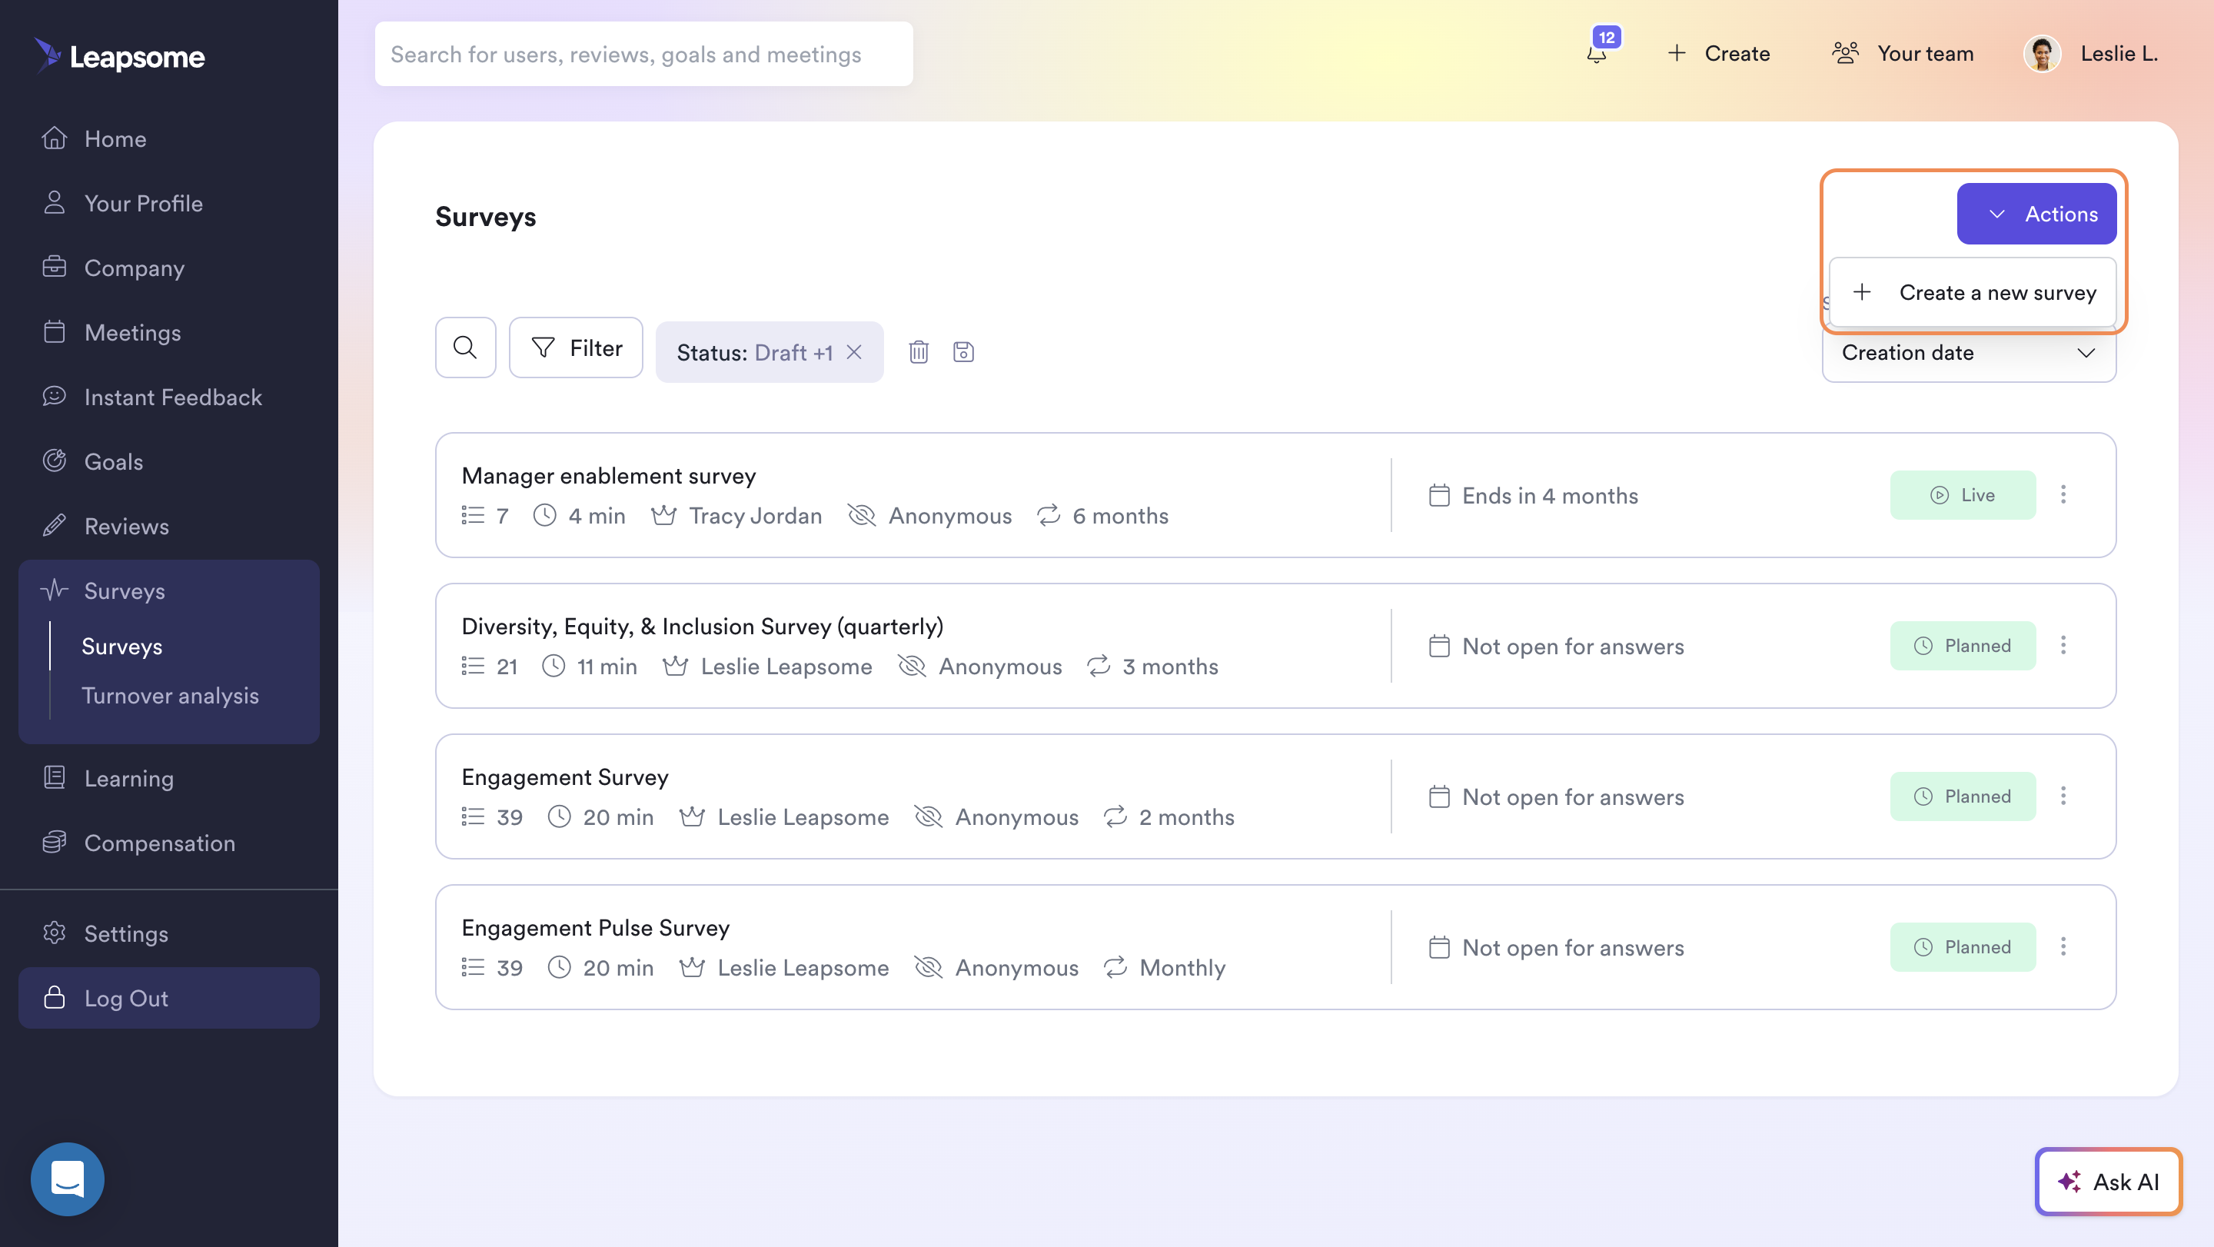Click the 4 min duration label
Screen dimensions: 2214x1247
(597, 516)
